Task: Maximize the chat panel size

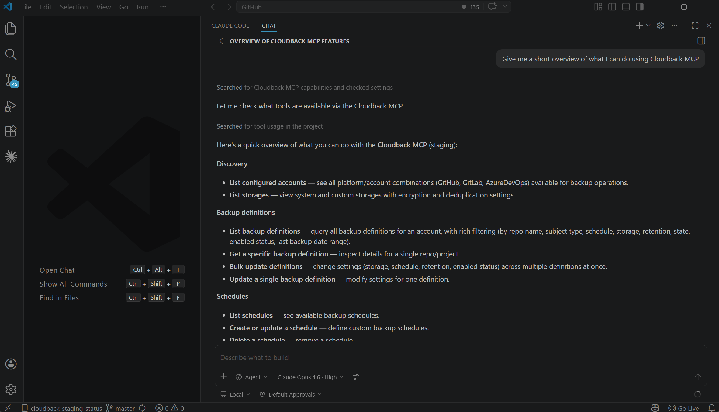Action: (695, 26)
